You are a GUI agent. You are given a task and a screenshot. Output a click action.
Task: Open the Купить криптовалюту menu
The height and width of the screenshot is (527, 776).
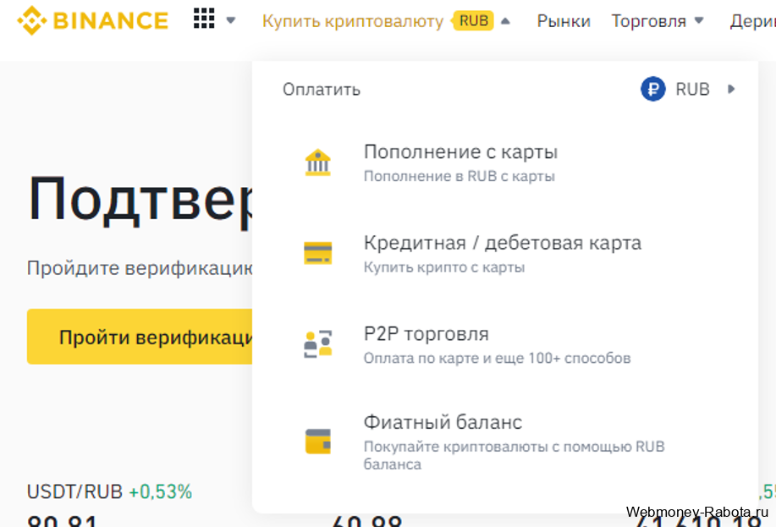tap(353, 21)
